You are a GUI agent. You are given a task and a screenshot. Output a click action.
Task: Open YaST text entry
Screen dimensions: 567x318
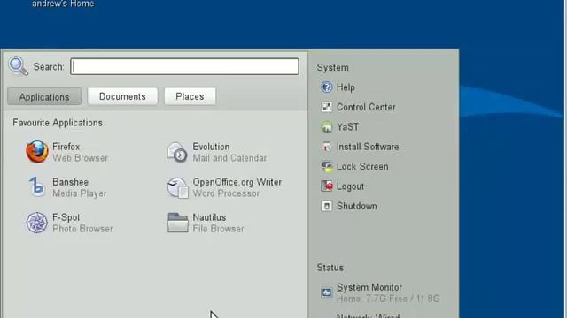click(x=348, y=127)
